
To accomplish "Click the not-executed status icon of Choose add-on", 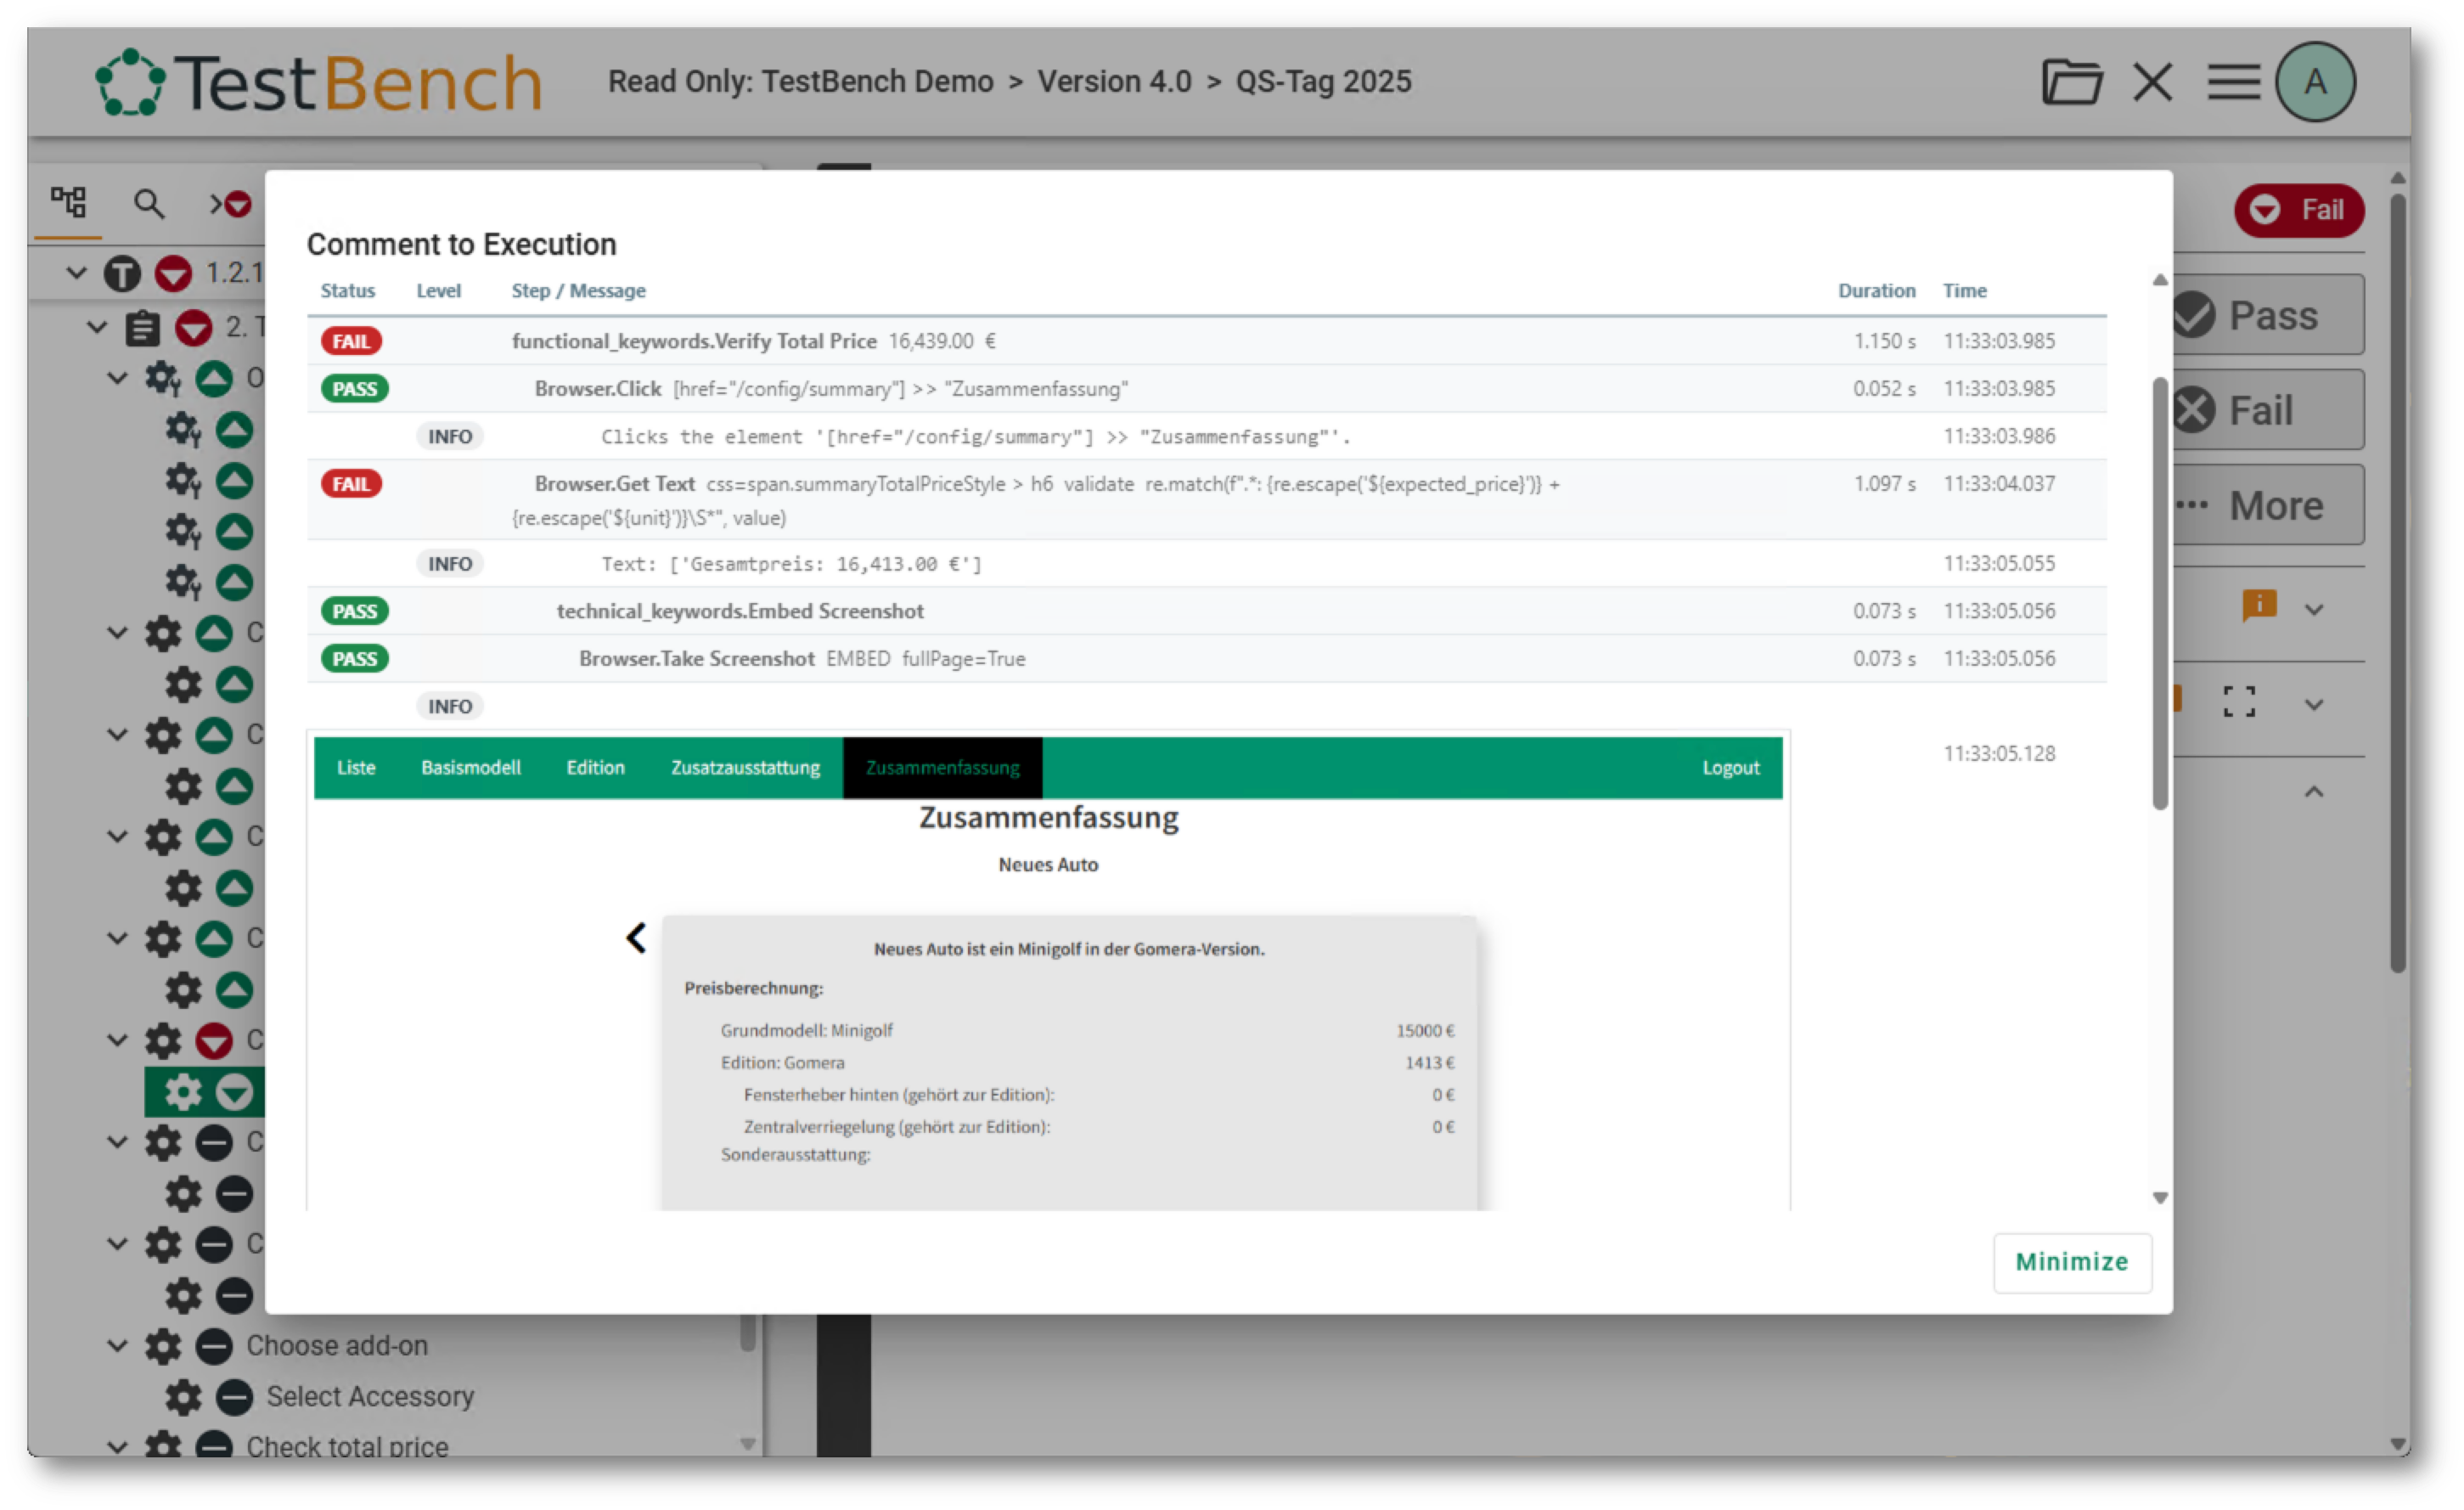I will tap(214, 1346).
